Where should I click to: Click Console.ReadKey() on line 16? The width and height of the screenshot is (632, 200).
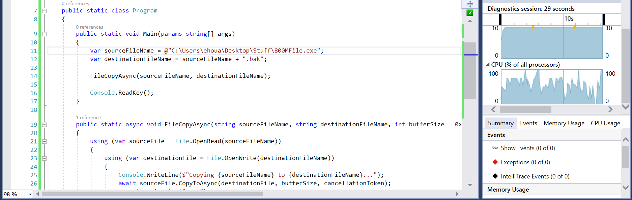[x=121, y=93]
